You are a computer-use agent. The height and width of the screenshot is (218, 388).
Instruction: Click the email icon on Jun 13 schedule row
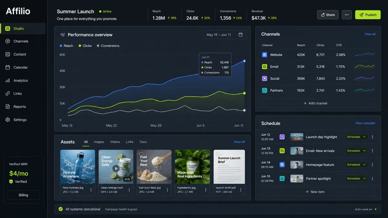point(282,151)
